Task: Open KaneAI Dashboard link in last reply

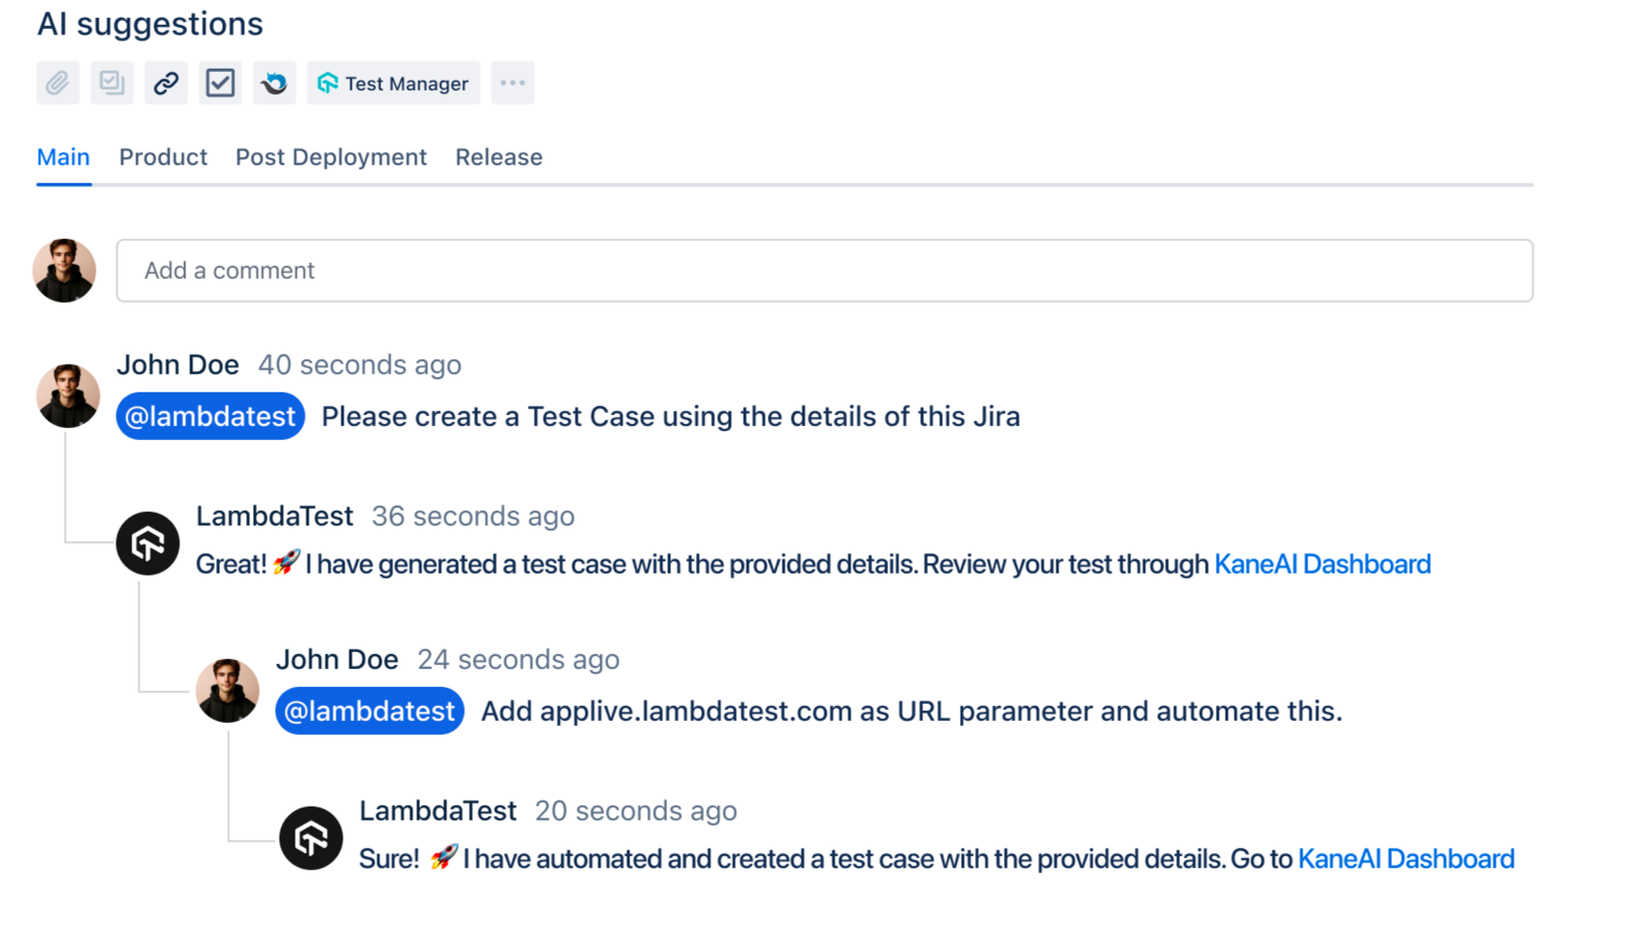Action: click(x=1406, y=858)
